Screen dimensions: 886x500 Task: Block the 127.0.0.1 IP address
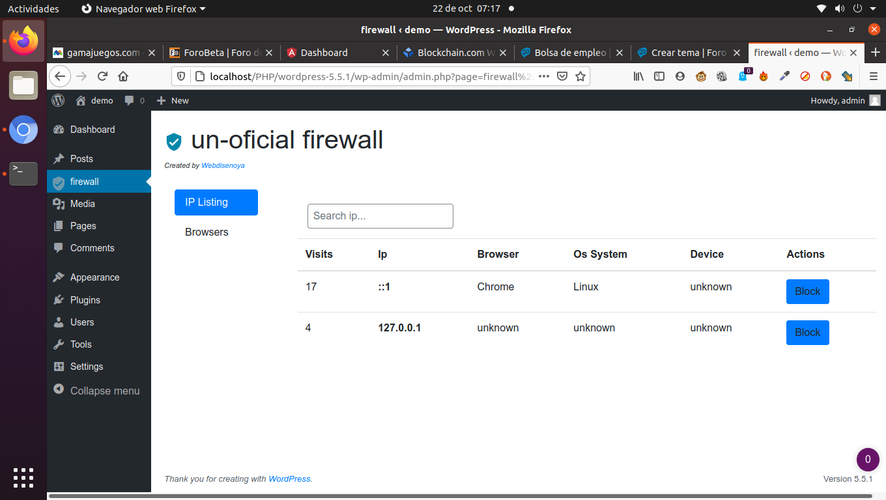click(x=808, y=333)
